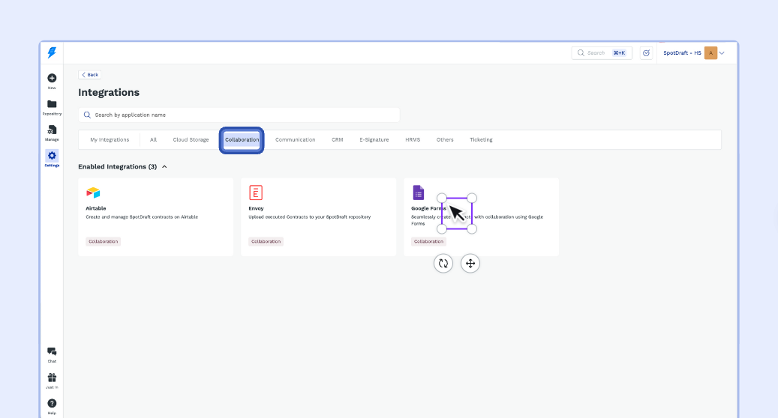Switch to the My Integrations tab
This screenshot has height=418, width=778.
[110, 139]
